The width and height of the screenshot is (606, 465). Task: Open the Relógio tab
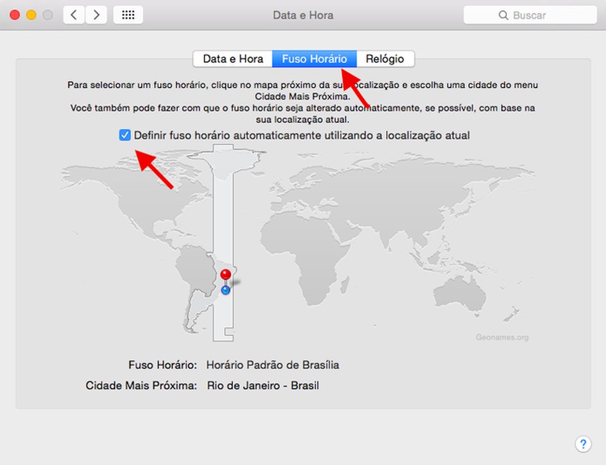coord(385,59)
